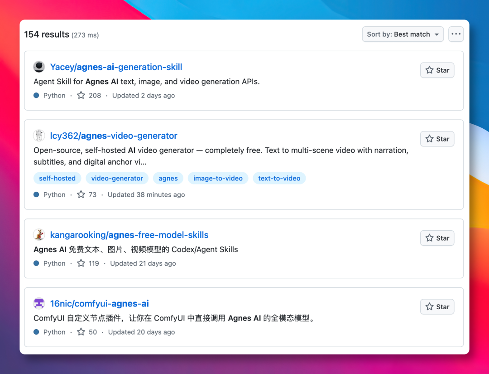Click the 16nic purple avatar

click(x=39, y=303)
